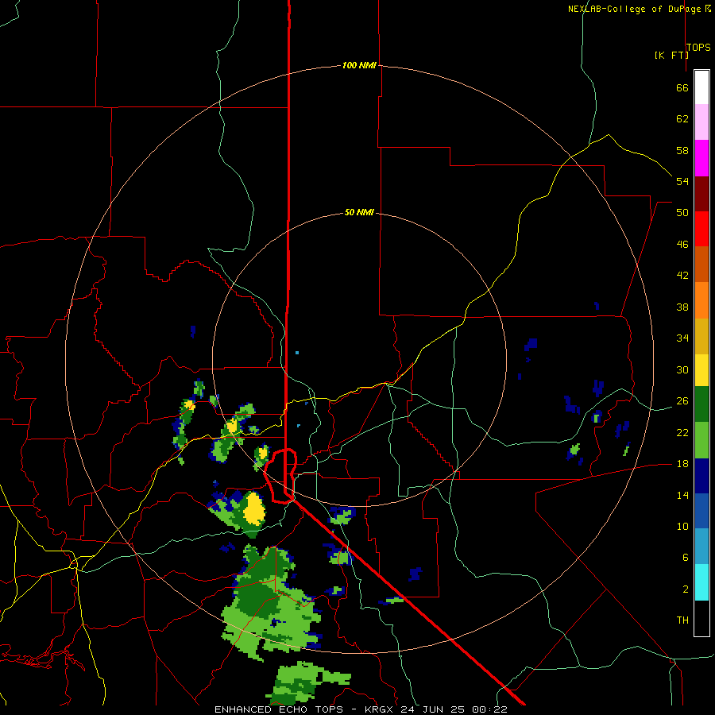715x715 pixels.
Task: Click the ENHANCED ECHO TOPS product caption
Action: click(x=279, y=709)
